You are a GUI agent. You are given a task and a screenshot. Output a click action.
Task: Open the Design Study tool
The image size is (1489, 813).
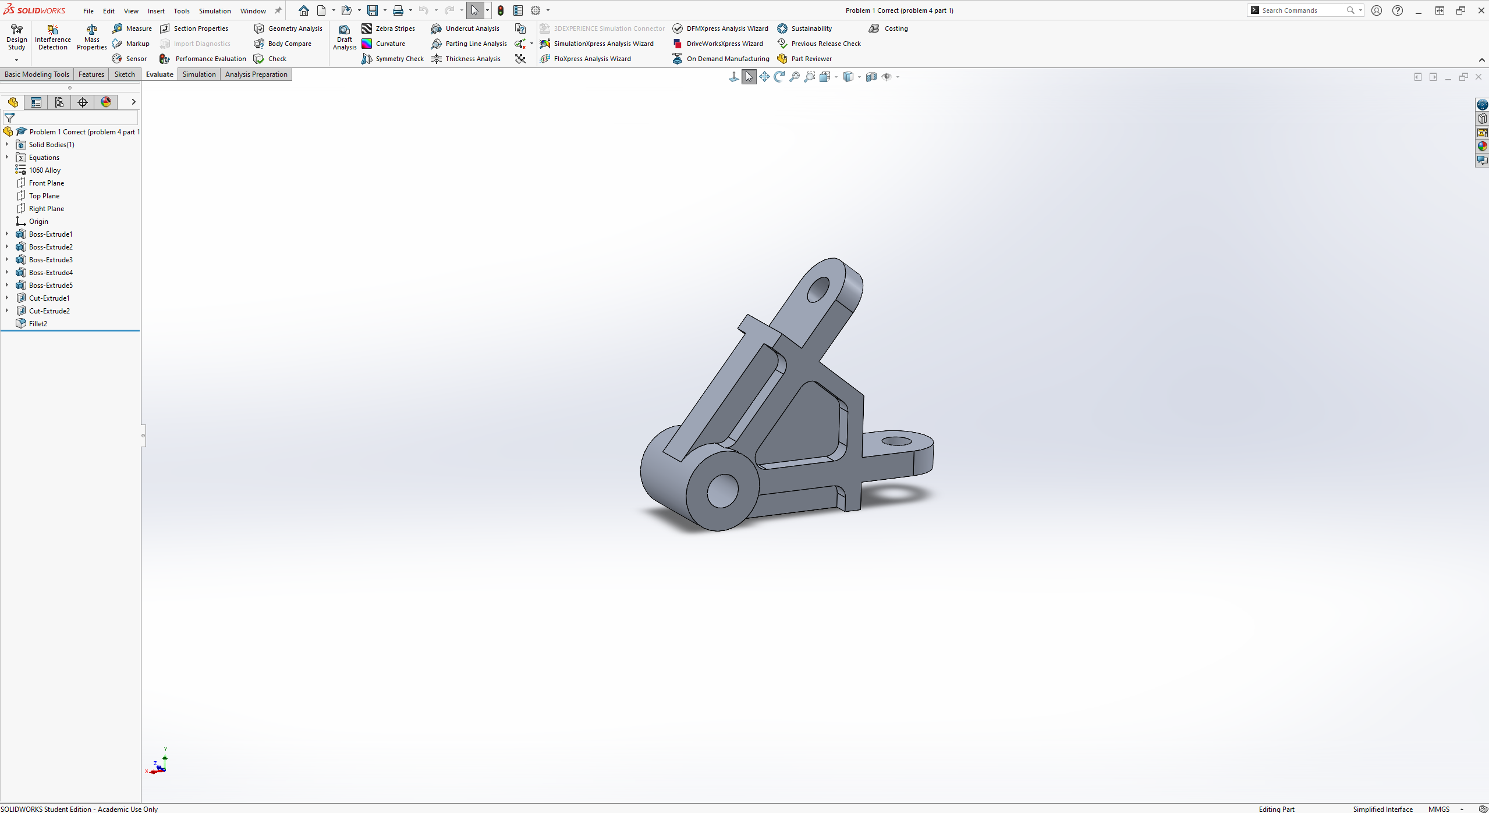(x=16, y=37)
